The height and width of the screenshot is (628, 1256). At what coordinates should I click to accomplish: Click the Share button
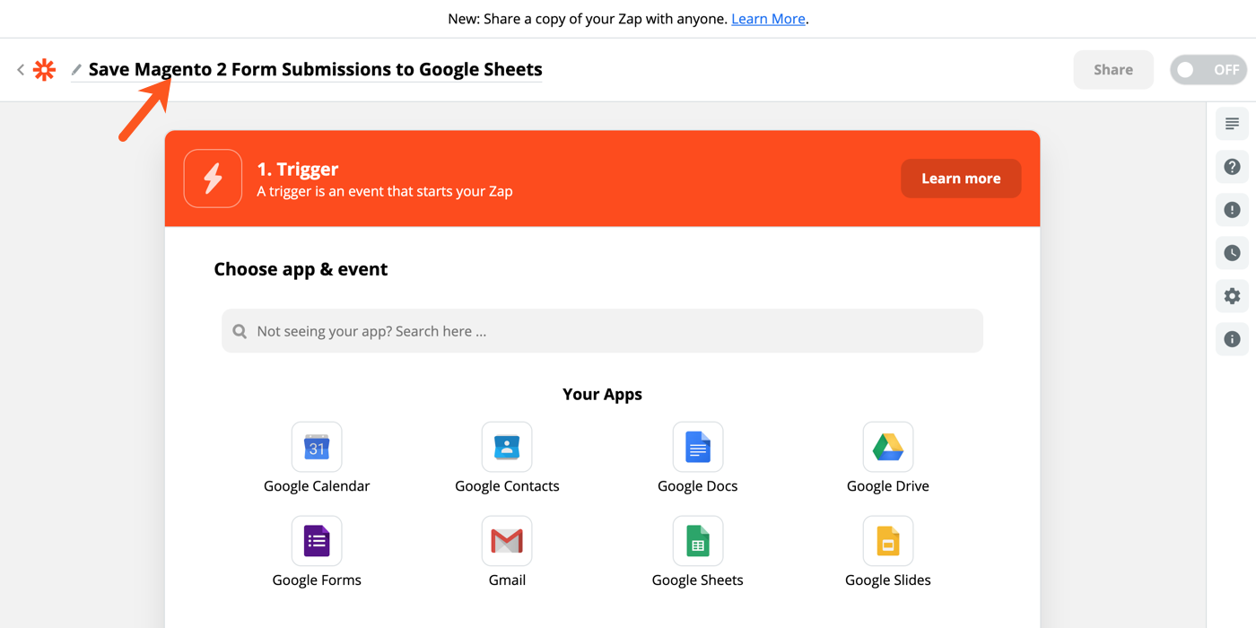(x=1112, y=69)
